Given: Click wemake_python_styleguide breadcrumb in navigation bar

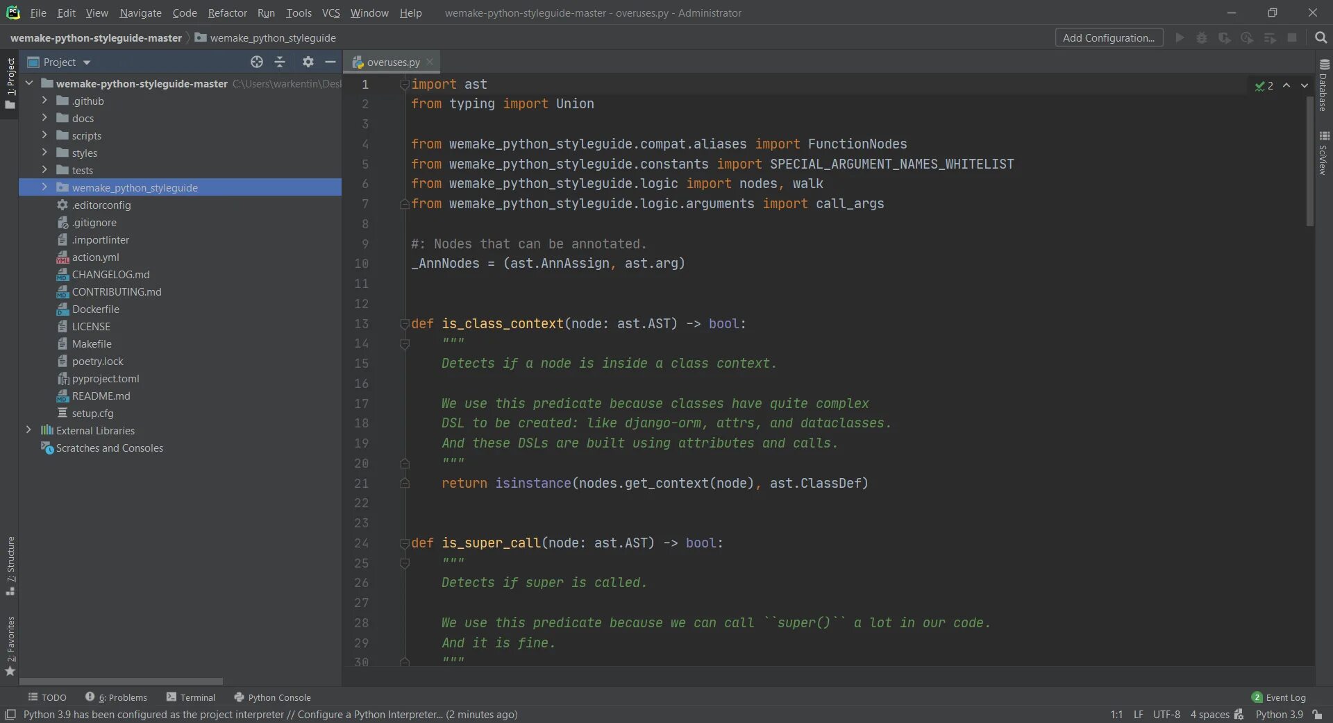Looking at the screenshot, I should (x=266, y=37).
